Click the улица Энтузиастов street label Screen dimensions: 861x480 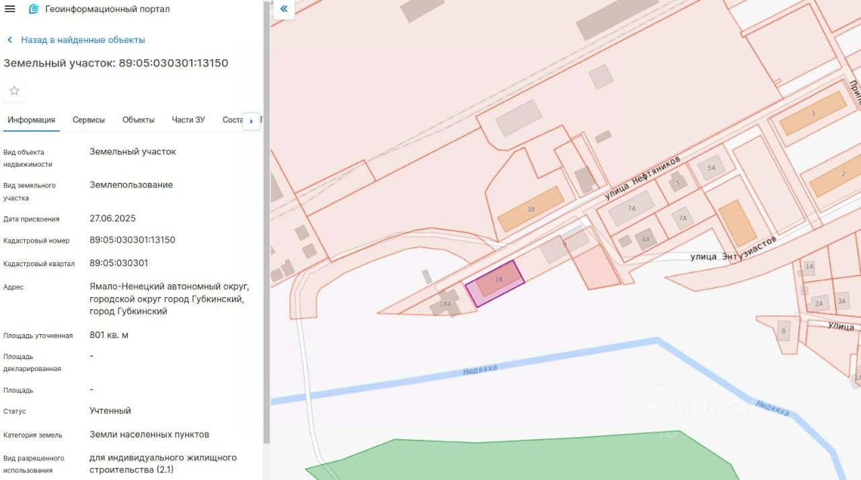coord(733,249)
